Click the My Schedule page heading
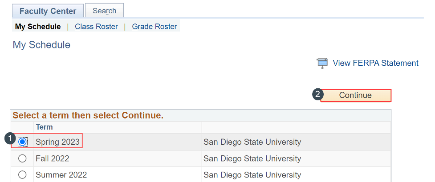This screenshot has height=182, width=435. 41,44
